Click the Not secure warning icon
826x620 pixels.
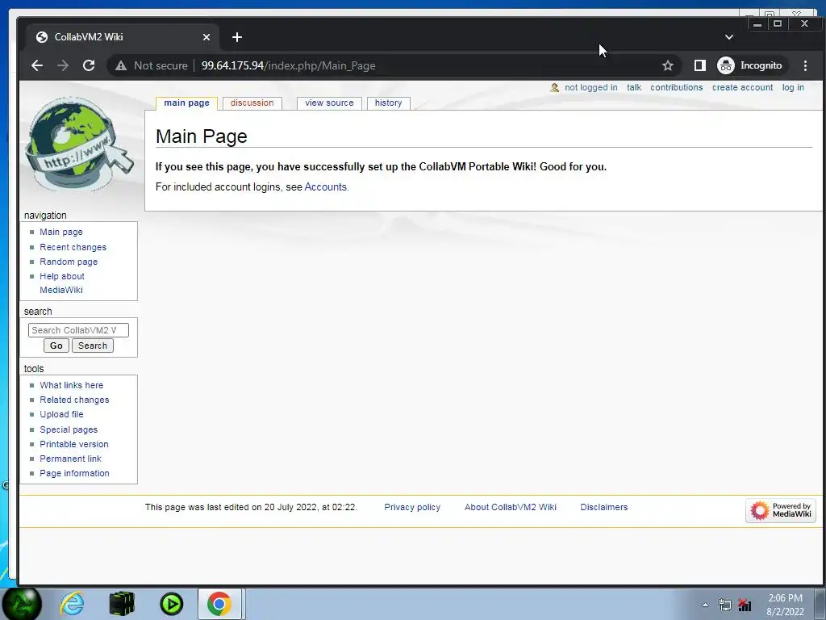121,65
